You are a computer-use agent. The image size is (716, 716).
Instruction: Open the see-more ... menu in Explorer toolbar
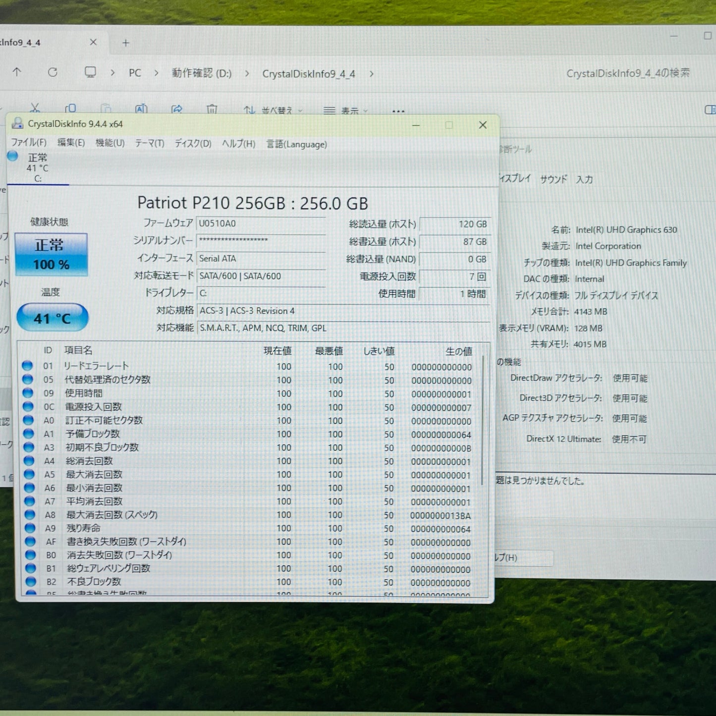(x=398, y=111)
